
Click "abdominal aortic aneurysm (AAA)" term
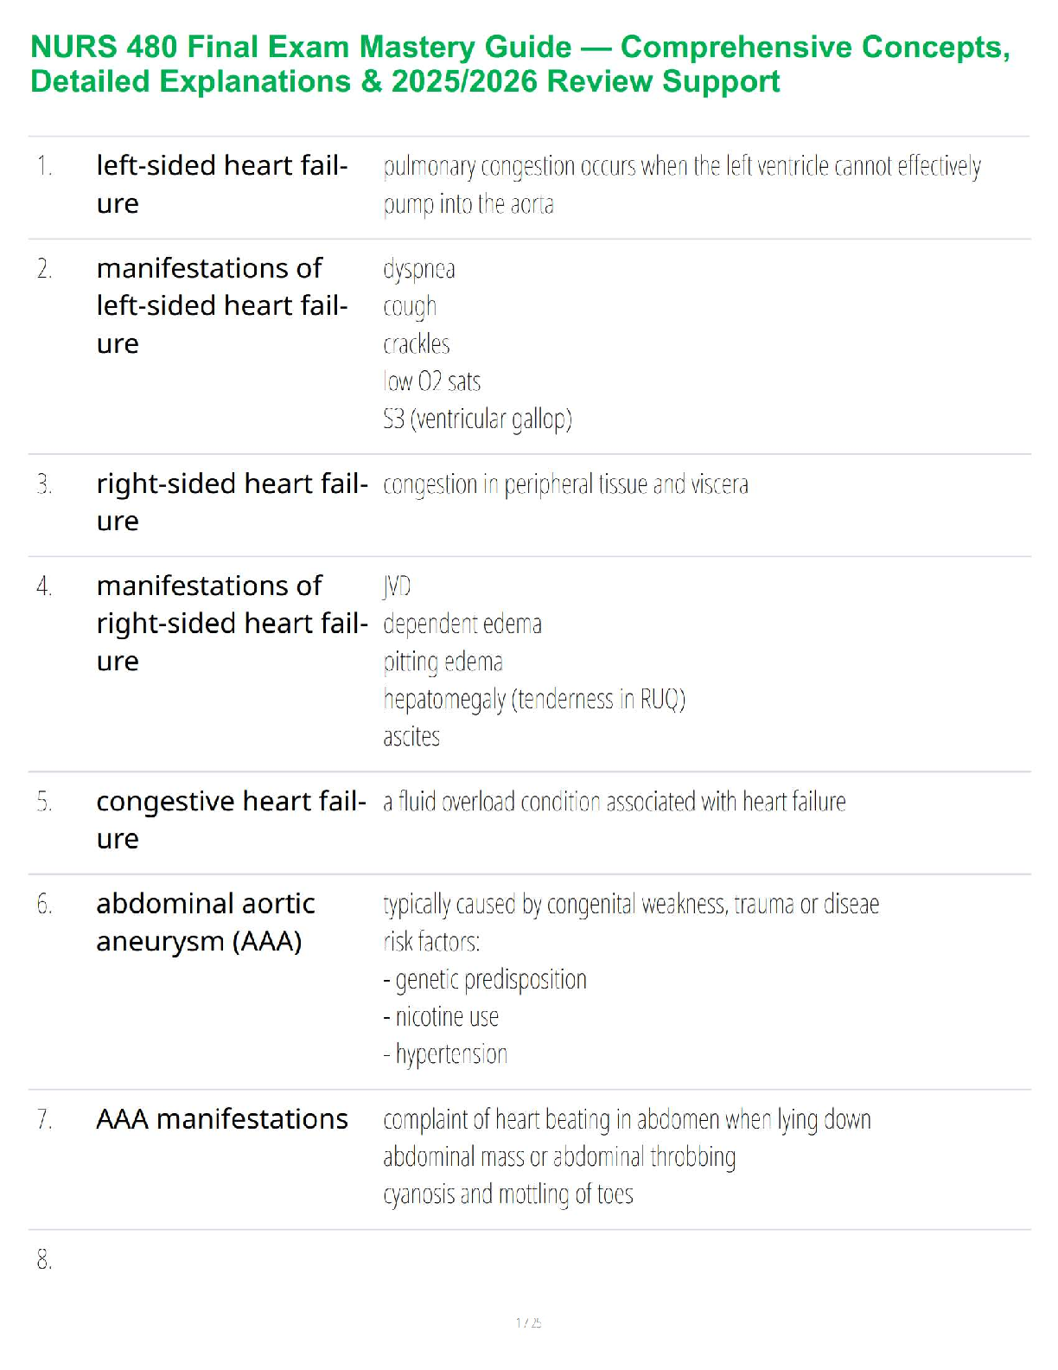pos(206,922)
